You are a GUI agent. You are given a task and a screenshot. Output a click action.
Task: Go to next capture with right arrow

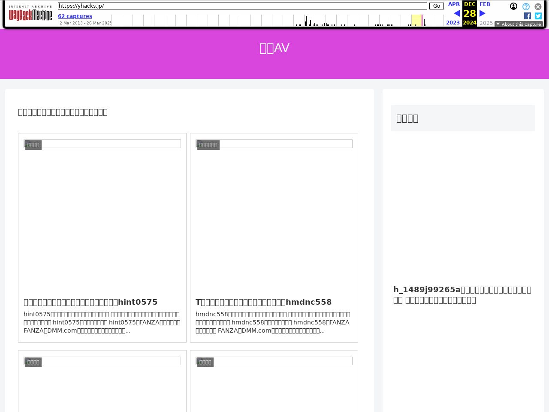tap(483, 13)
